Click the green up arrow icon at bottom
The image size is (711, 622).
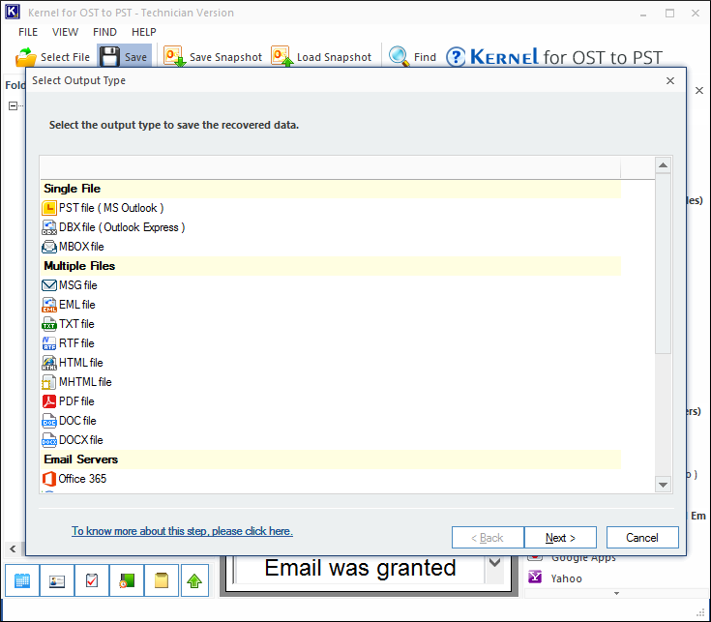click(x=194, y=580)
